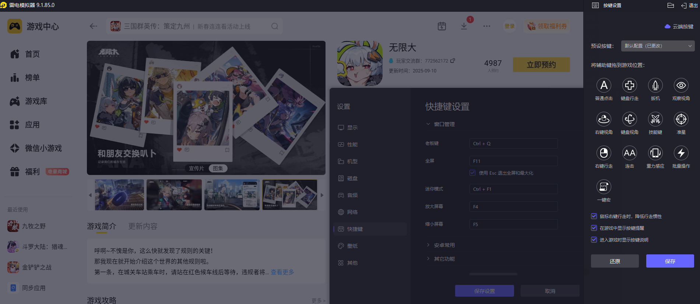This screenshot has width=700, height=304.
Task: Click the 退出 button in title bar
Action: tap(689, 6)
